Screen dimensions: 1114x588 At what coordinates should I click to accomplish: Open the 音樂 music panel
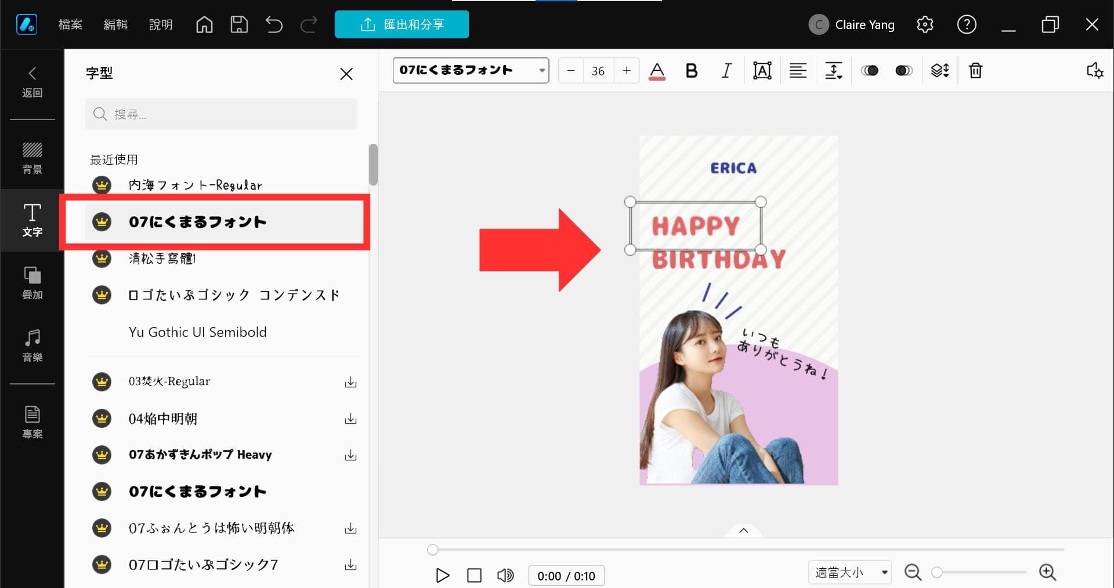tap(32, 346)
